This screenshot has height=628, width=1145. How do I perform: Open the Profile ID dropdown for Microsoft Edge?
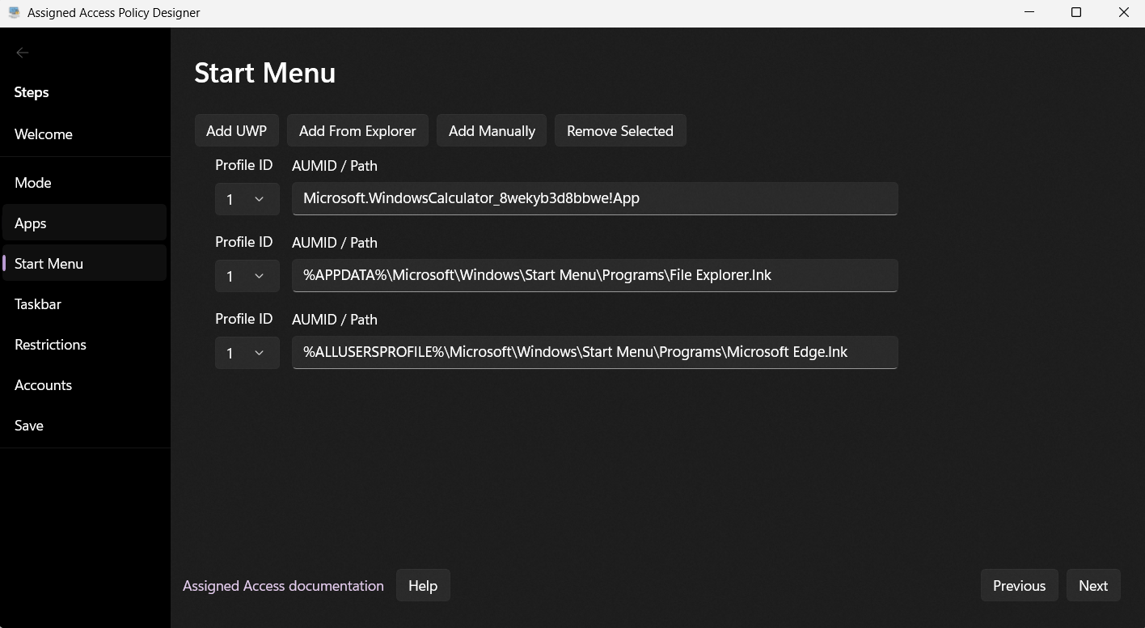point(247,352)
